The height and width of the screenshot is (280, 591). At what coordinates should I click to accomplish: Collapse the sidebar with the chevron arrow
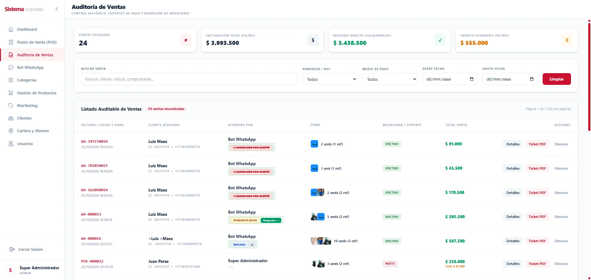(x=57, y=9)
